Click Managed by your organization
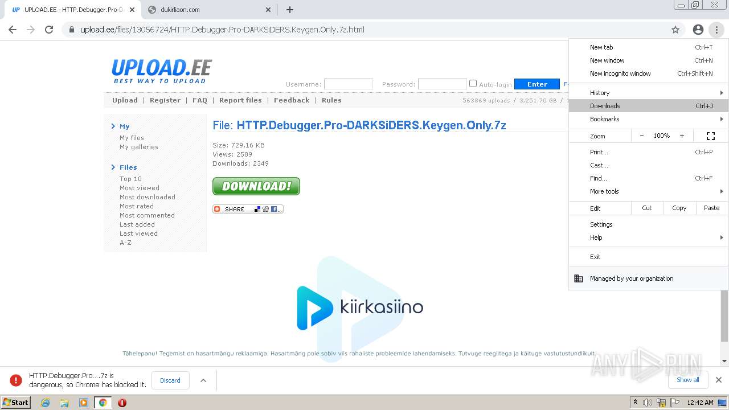Screen dimensions: 729x410 point(648,278)
